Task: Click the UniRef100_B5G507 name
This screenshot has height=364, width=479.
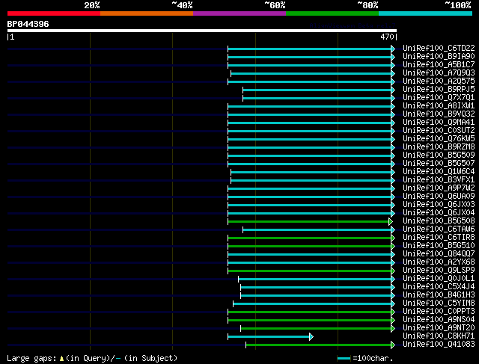Action: click(x=439, y=163)
